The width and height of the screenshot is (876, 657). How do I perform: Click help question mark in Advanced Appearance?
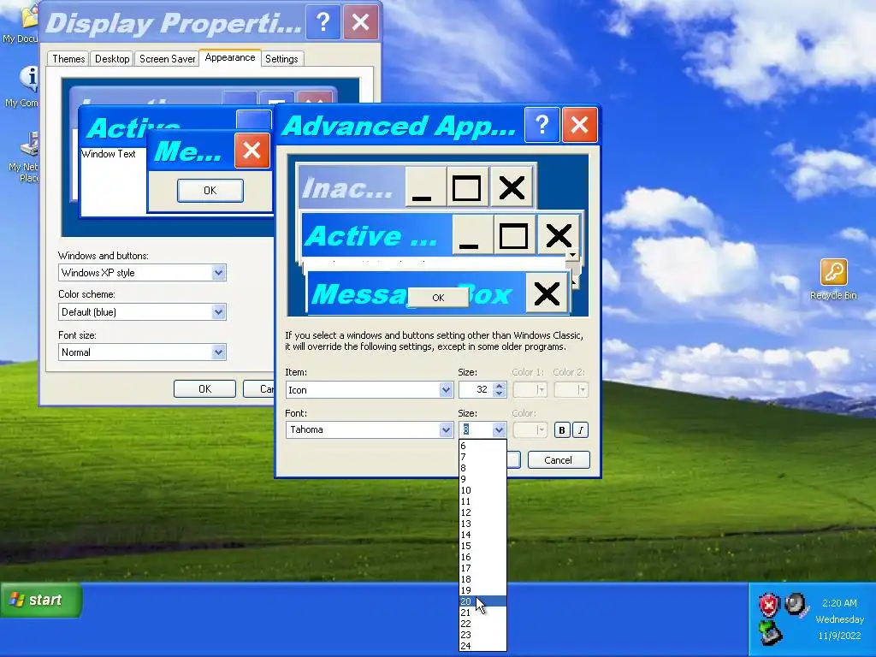542,125
